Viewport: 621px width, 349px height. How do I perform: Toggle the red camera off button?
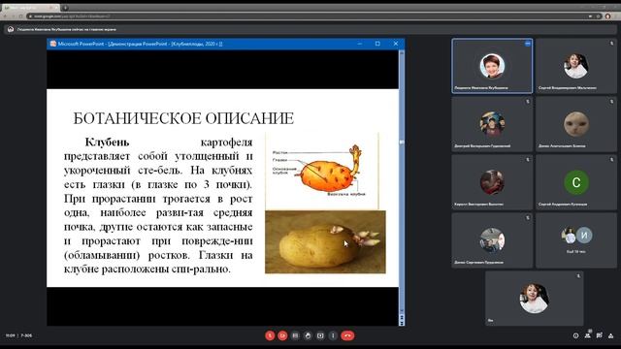point(282,335)
